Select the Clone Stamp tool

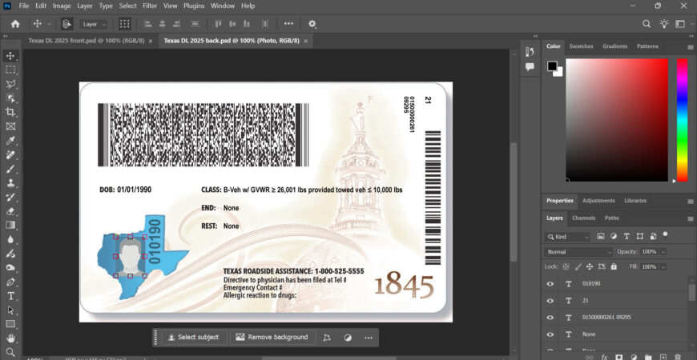tap(10, 183)
